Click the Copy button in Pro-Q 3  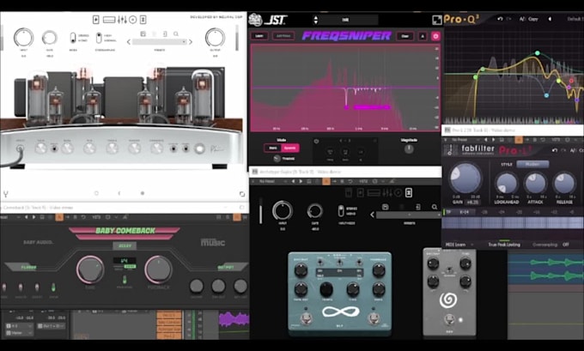[x=533, y=19]
